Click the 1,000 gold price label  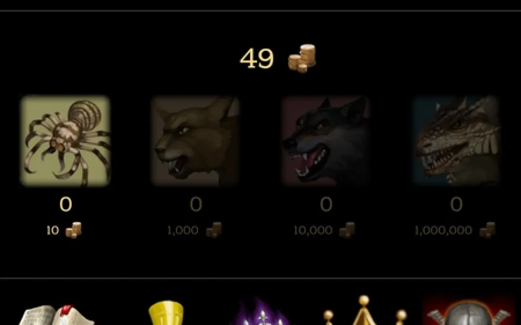[x=183, y=230]
